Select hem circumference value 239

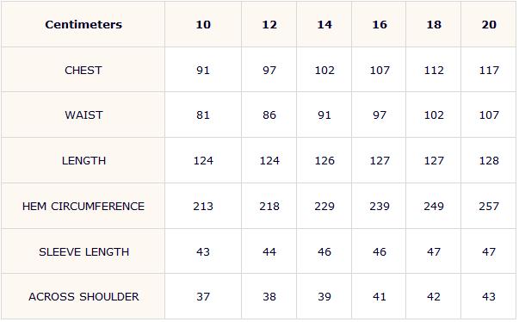(380, 206)
